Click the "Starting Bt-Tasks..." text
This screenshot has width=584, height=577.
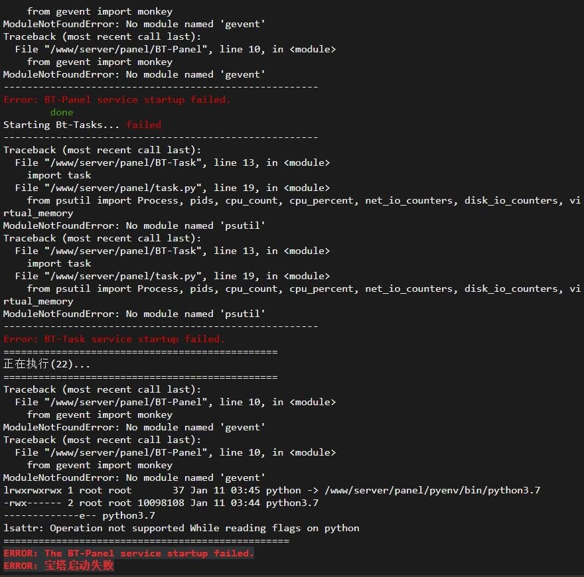pos(62,125)
